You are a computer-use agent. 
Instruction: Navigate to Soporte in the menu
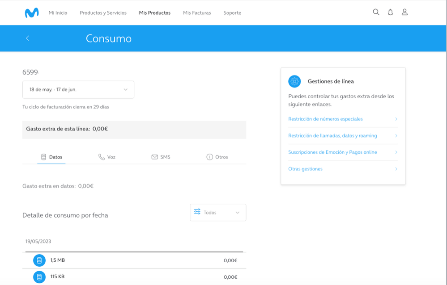[232, 13]
